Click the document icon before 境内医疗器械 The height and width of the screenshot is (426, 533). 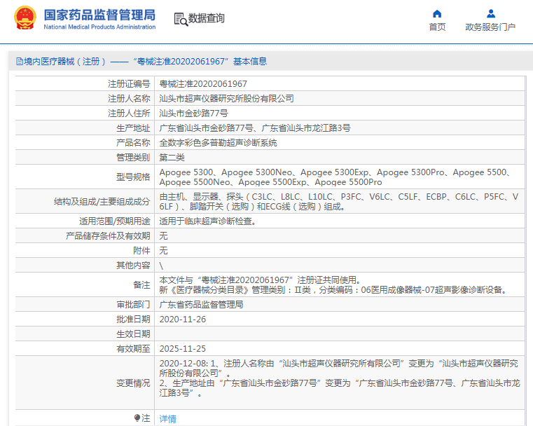coord(20,62)
